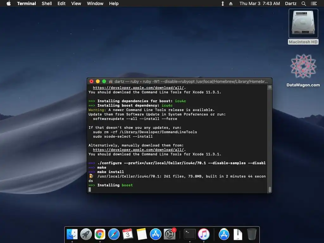The height and width of the screenshot is (243, 324).
Task: Click the yellow 'Warning:' text
Action: point(97,110)
